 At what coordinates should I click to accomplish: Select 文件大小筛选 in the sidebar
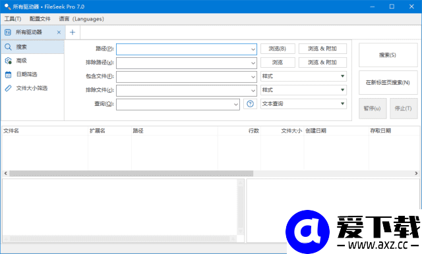(32, 88)
